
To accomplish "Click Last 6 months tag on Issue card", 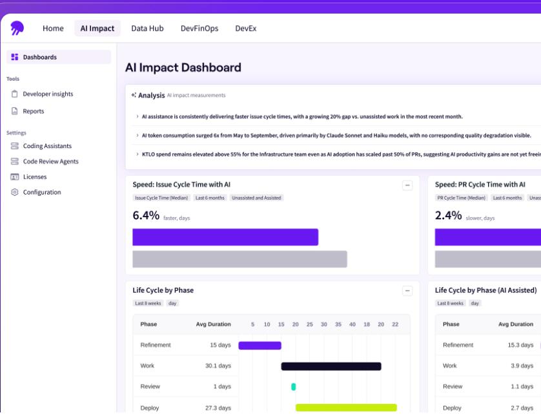I will click(210, 198).
